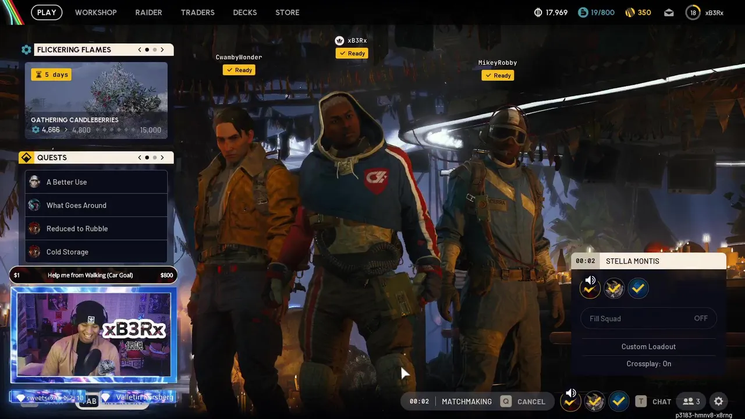745x419 pixels.
Task: Select the MikeyRobby player name
Action: pyautogui.click(x=498, y=62)
